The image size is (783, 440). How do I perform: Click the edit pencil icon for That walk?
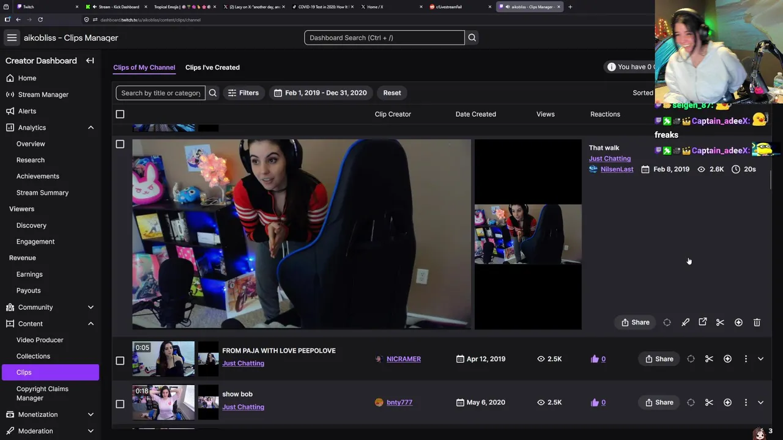pyautogui.click(x=685, y=322)
